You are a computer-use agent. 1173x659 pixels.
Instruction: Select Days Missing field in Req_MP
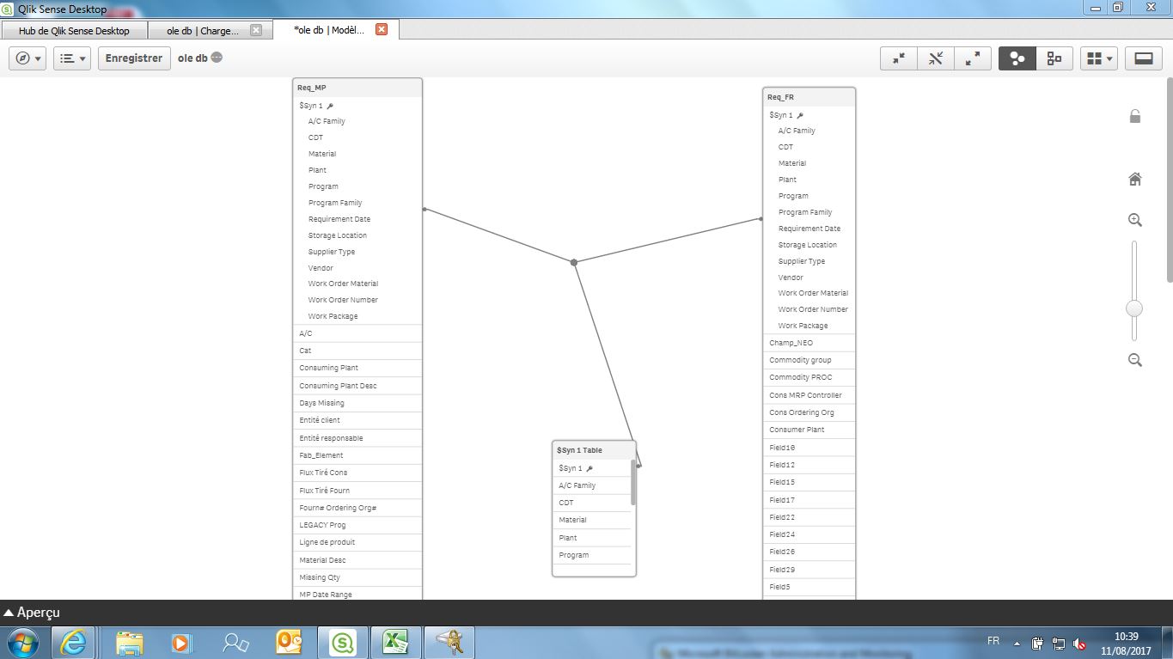357,403
